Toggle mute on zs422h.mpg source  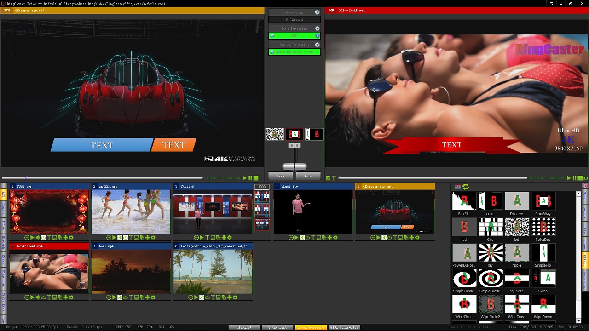tap(120, 238)
